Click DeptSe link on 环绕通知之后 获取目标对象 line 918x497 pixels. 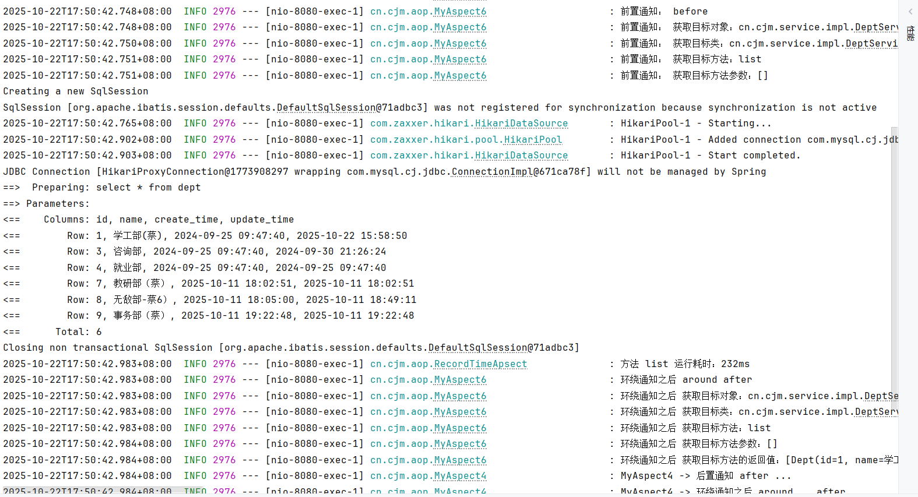tap(881, 396)
